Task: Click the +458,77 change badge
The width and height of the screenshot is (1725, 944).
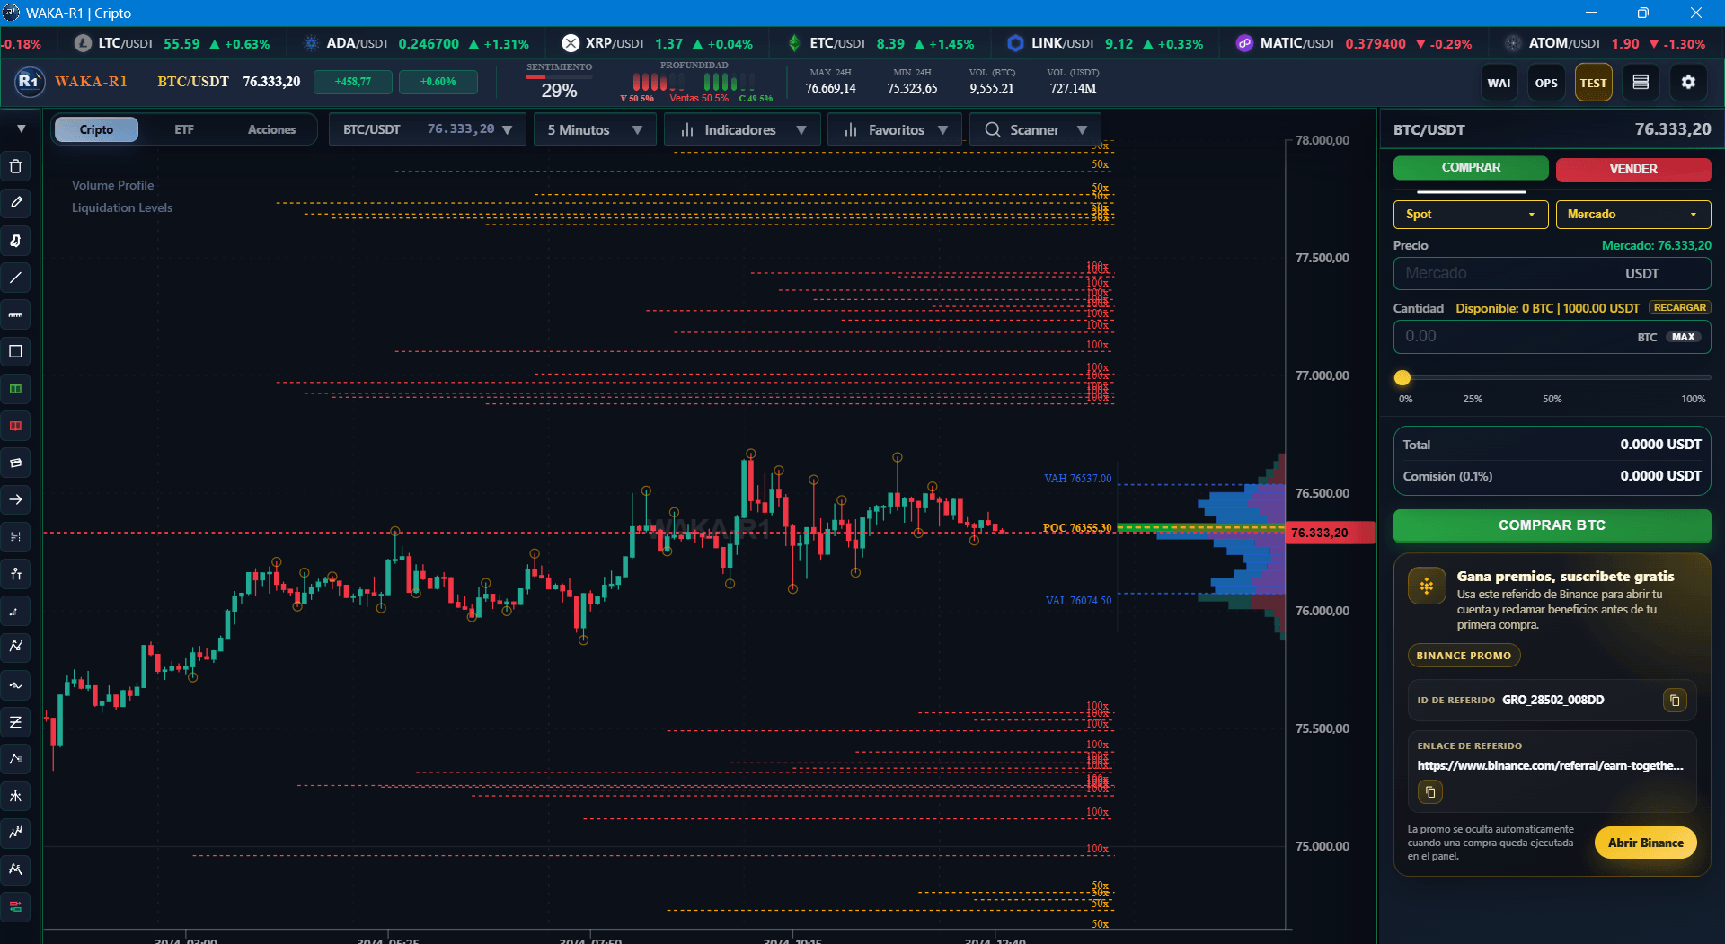Action: click(353, 82)
